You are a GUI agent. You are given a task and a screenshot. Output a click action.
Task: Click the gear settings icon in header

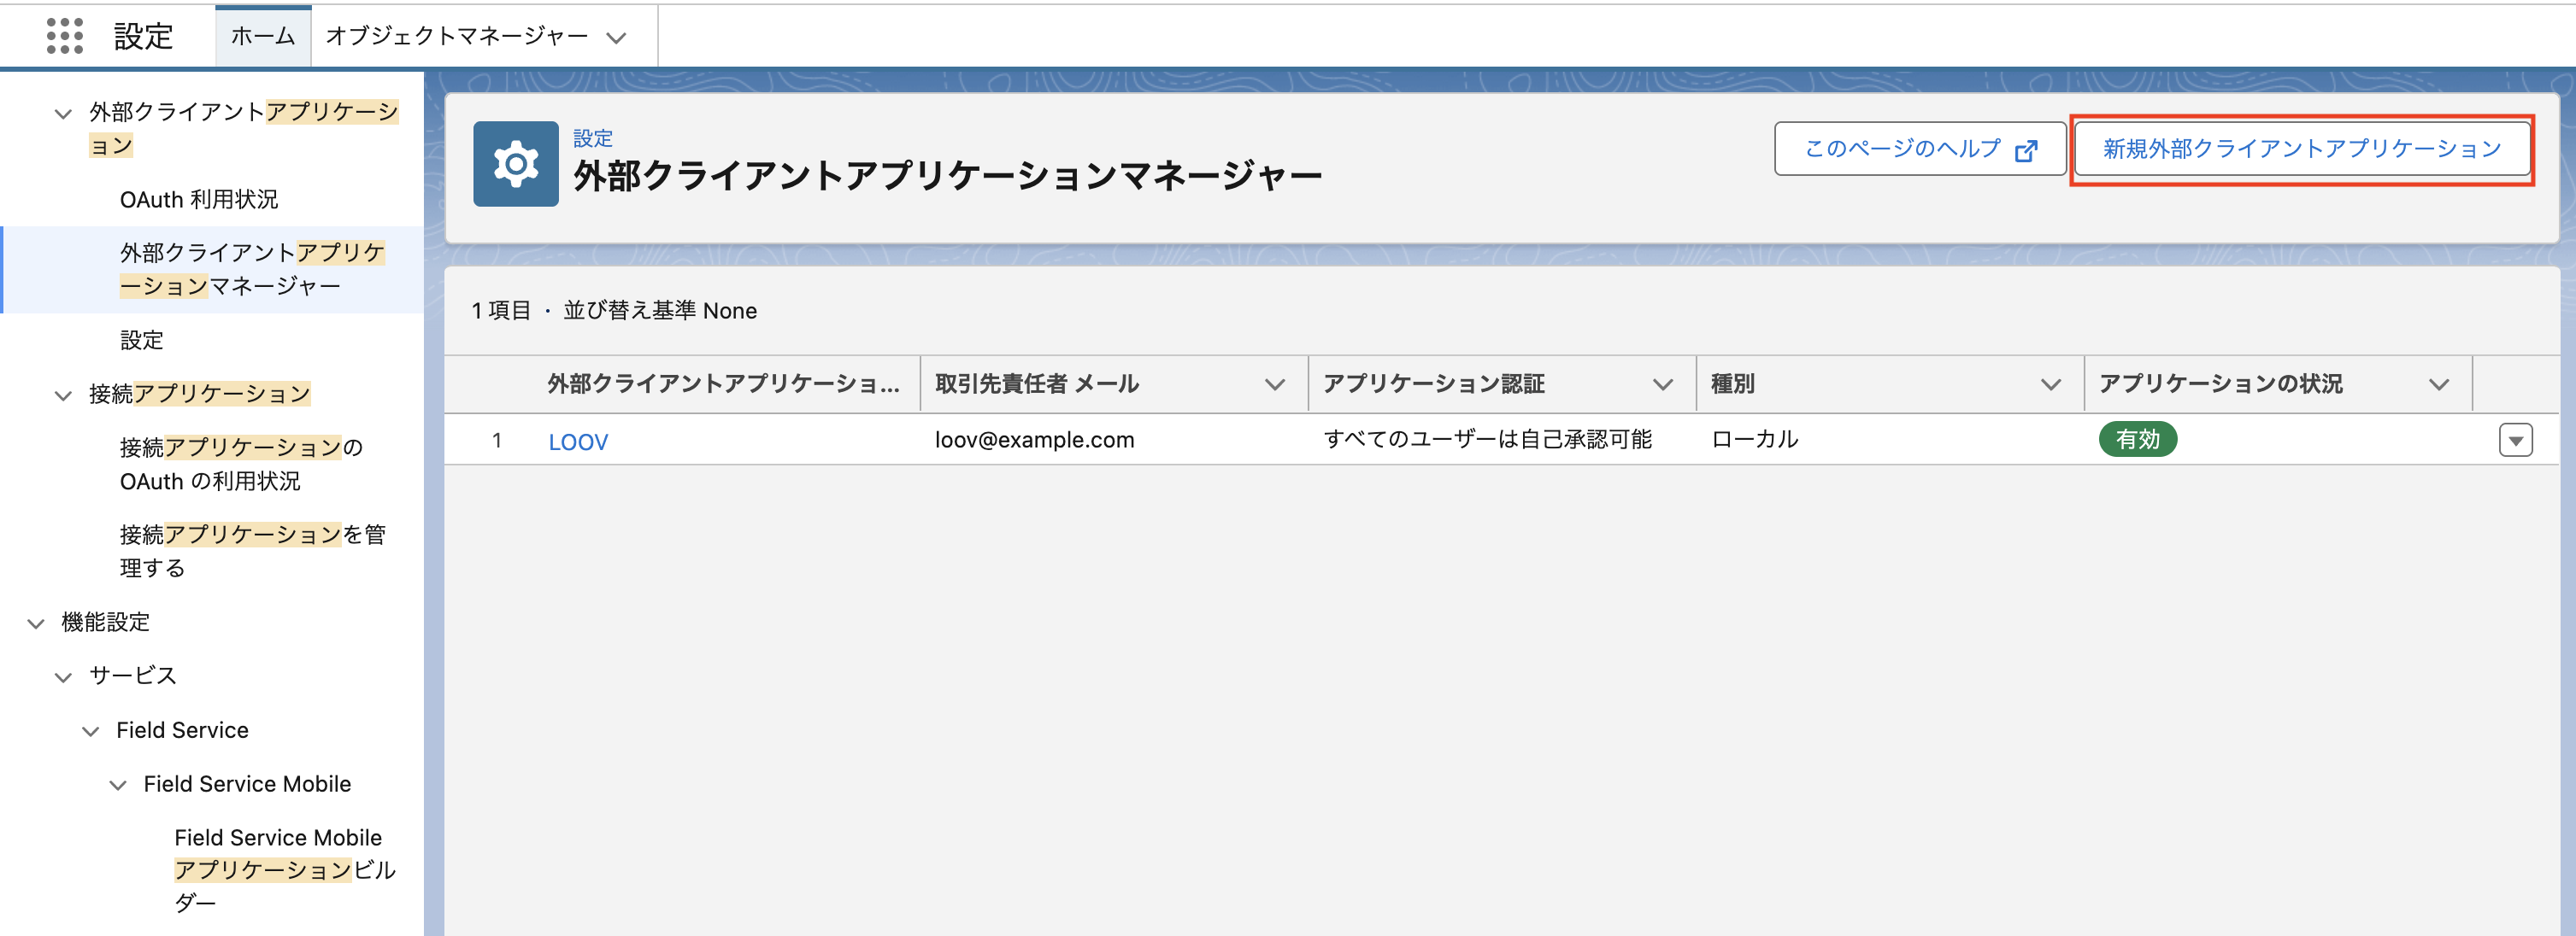(515, 164)
